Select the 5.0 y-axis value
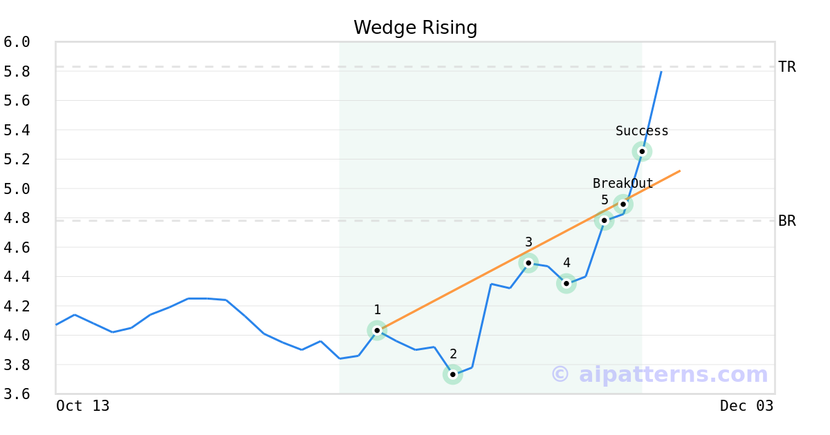 [17, 188]
